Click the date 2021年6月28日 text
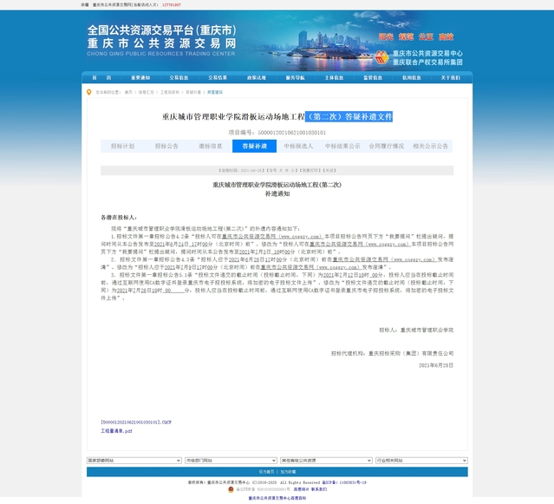 (x=436, y=365)
